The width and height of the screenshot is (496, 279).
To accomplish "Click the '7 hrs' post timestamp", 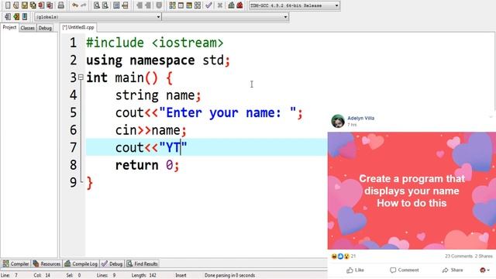I will [x=352, y=125].
